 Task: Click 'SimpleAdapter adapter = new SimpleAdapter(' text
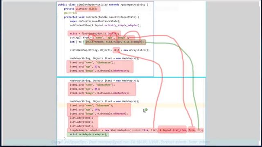(x=100, y=130)
